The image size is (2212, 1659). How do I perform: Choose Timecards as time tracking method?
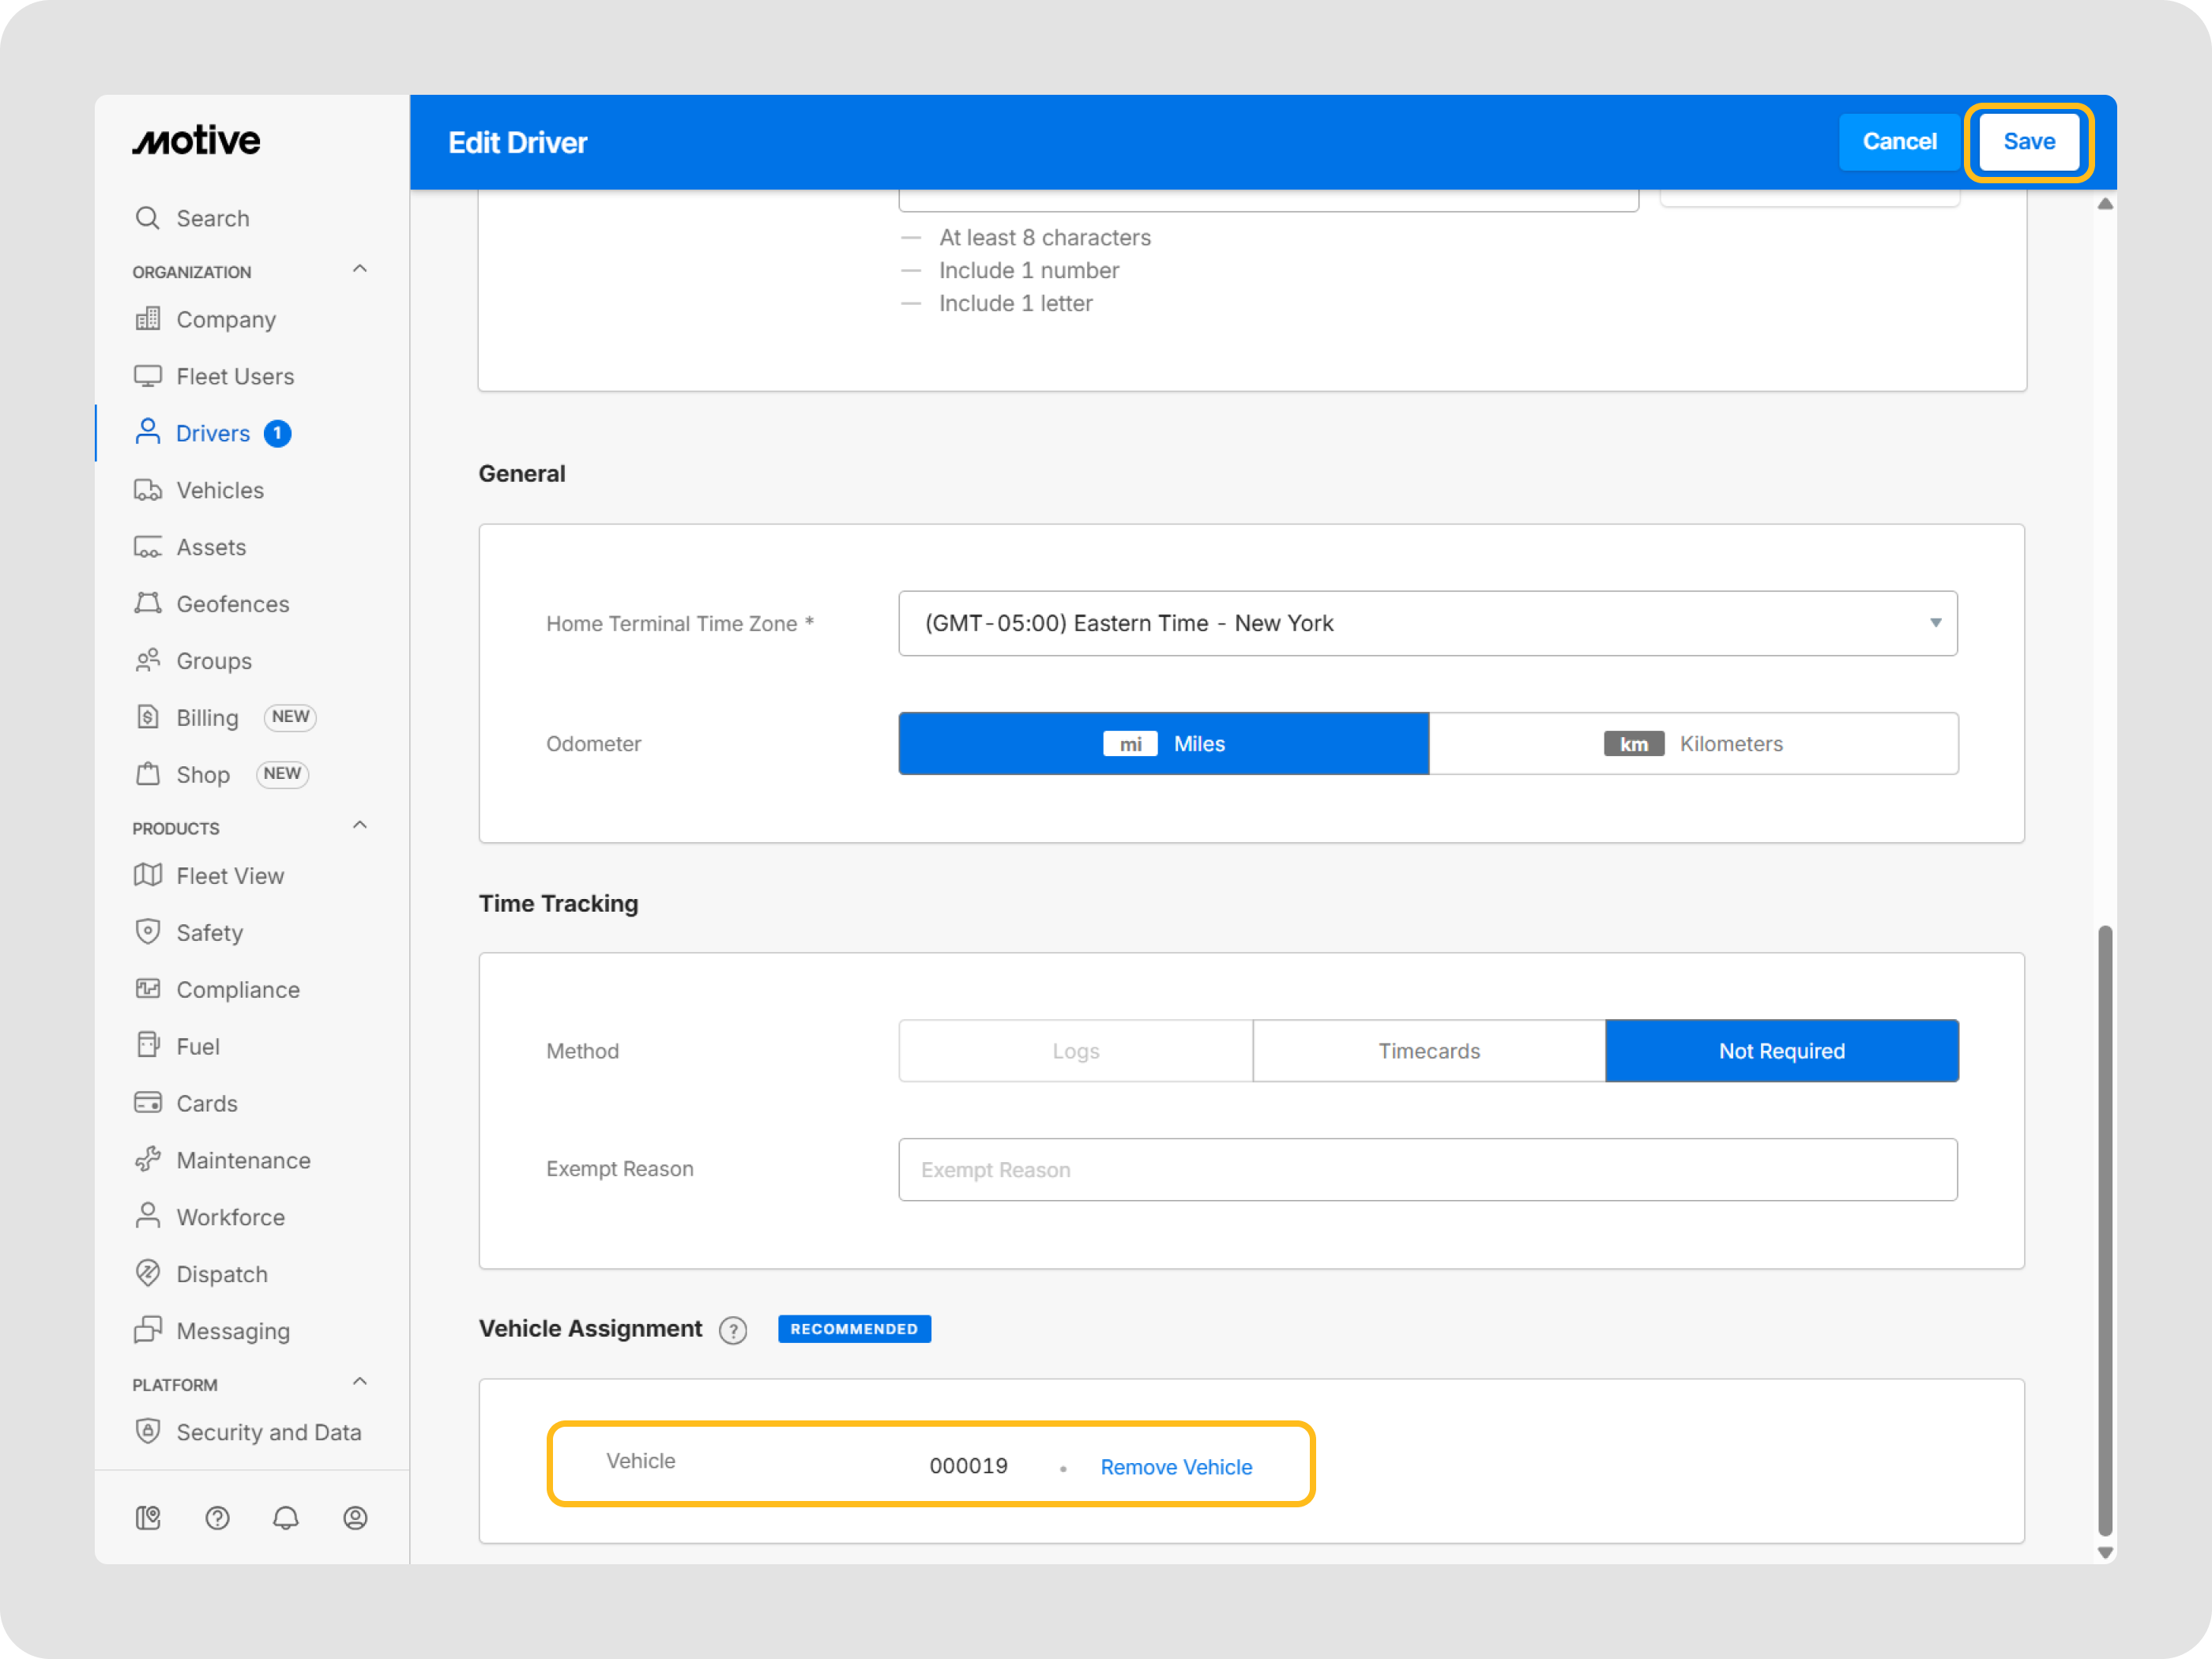(1428, 1050)
